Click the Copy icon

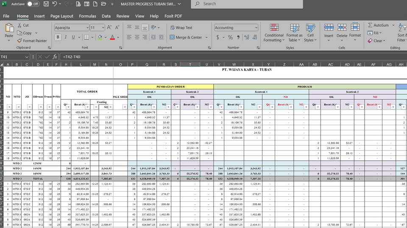[20, 33]
